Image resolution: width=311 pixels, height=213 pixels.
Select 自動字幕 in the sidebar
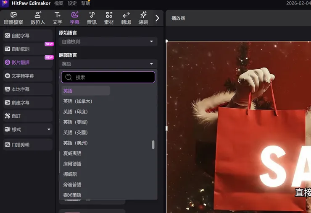click(x=28, y=36)
